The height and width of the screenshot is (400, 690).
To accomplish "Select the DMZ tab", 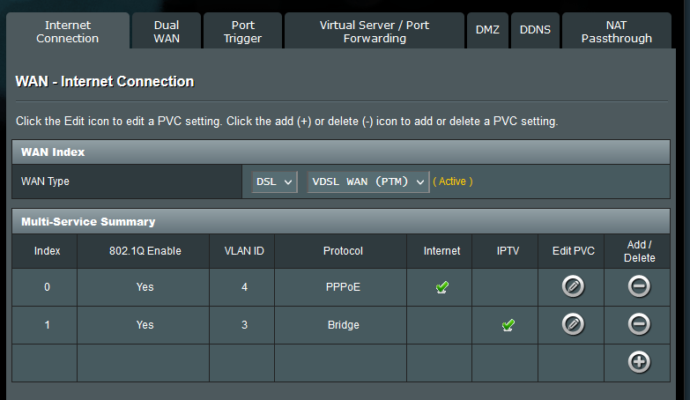I will click(x=487, y=30).
